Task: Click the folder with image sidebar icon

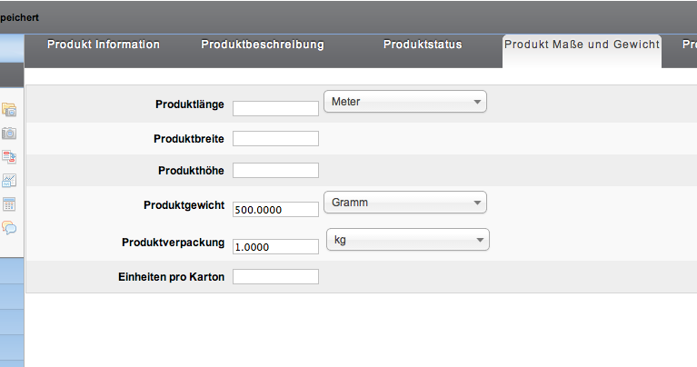Action: (9, 110)
